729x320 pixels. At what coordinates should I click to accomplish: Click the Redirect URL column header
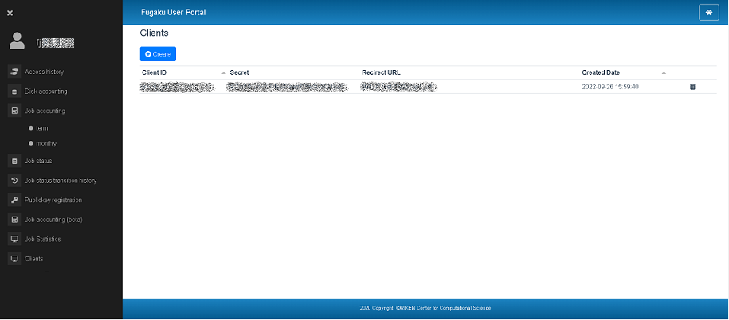381,72
